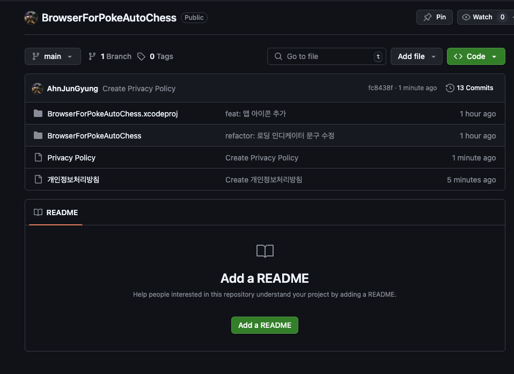Click the green Add a README button
Image resolution: width=514 pixels, height=374 pixels.
click(265, 325)
